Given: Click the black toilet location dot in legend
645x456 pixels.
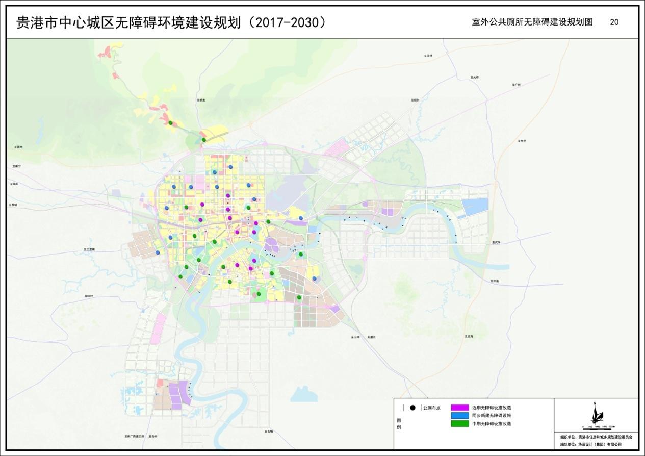Looking at the screenshot, I should (x=412, y=408).
